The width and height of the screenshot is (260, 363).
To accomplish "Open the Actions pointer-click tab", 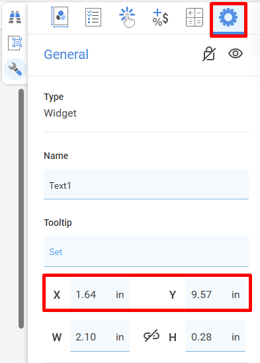I will tap(127, 17).
